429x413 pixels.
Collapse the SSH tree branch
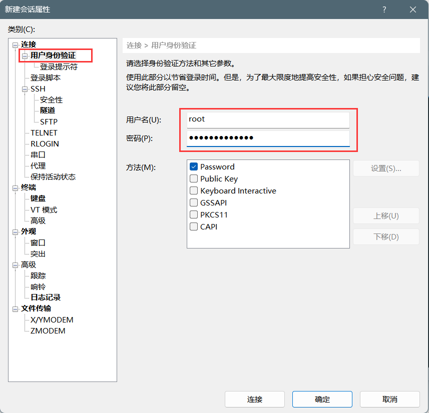click(x=24, y=88)
